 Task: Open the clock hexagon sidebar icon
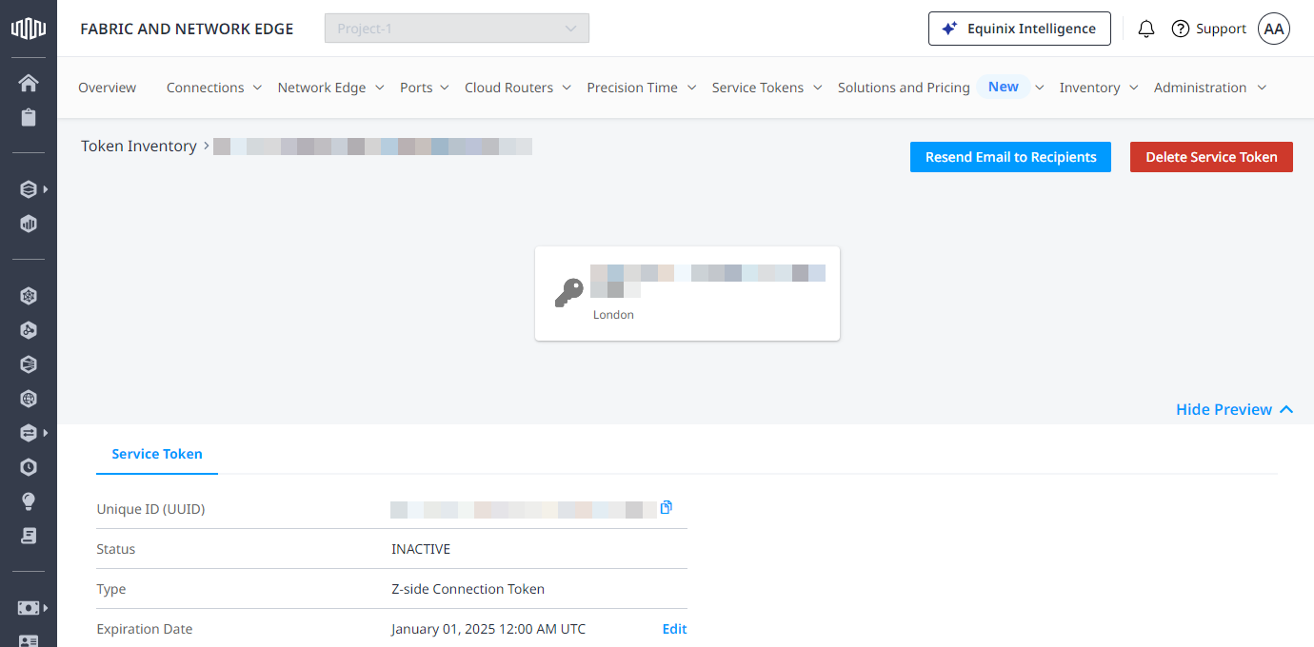pyautogui.click(x=29, y=467)
